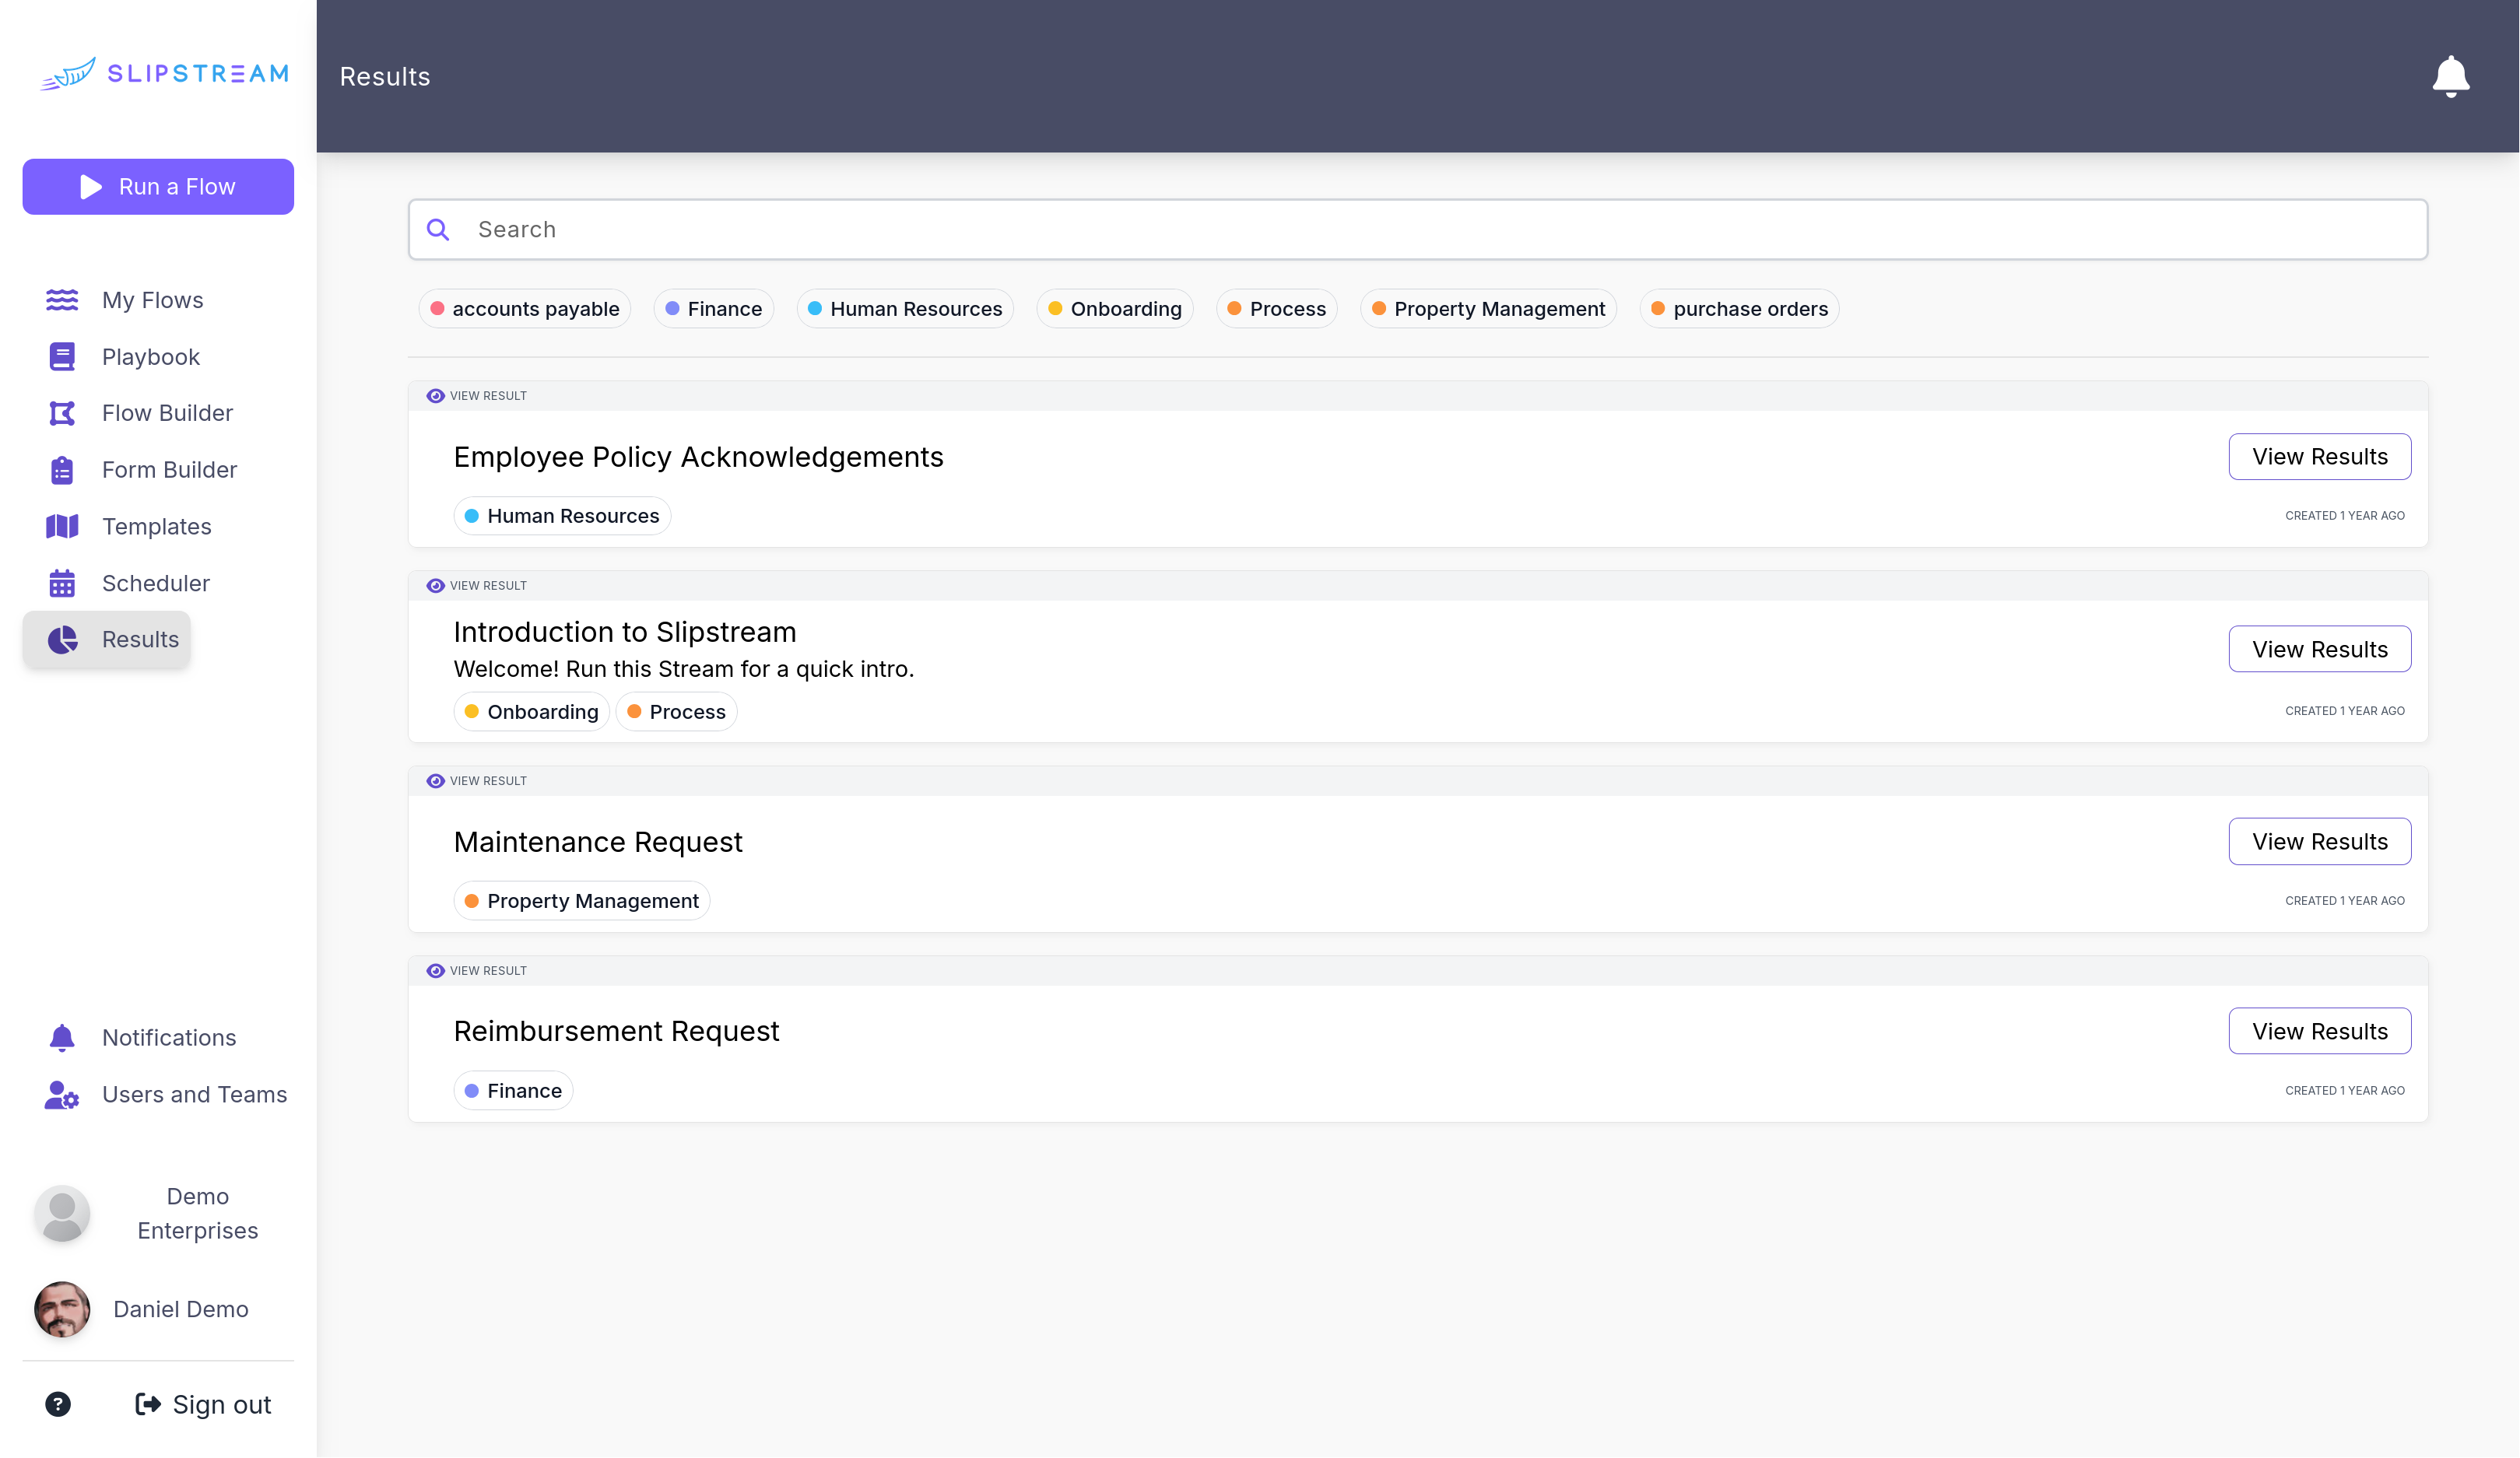The height and width of the screenshot is (1458, 2520).
Task: Toggle the Property Management filter chip
Action: click(x=1488, y=309)
